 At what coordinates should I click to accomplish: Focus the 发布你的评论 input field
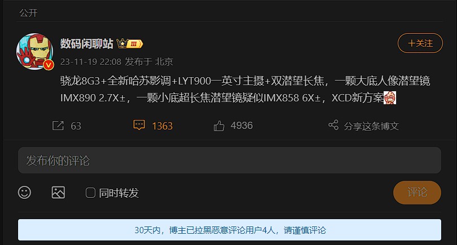point(230,161)
